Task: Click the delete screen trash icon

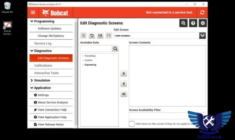Action: click(84, 36)
